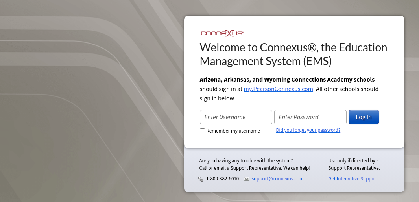Click the Connexus logo

222,33
